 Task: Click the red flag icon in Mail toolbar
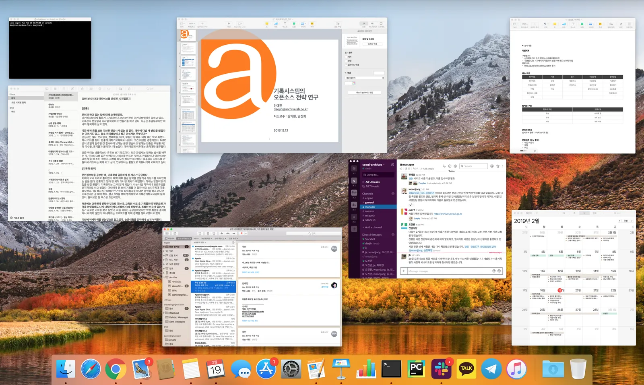coord(242,234)
